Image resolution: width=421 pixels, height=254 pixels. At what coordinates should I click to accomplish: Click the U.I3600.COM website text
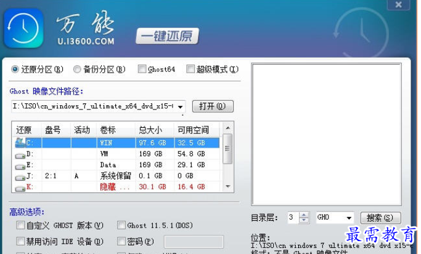86,41
